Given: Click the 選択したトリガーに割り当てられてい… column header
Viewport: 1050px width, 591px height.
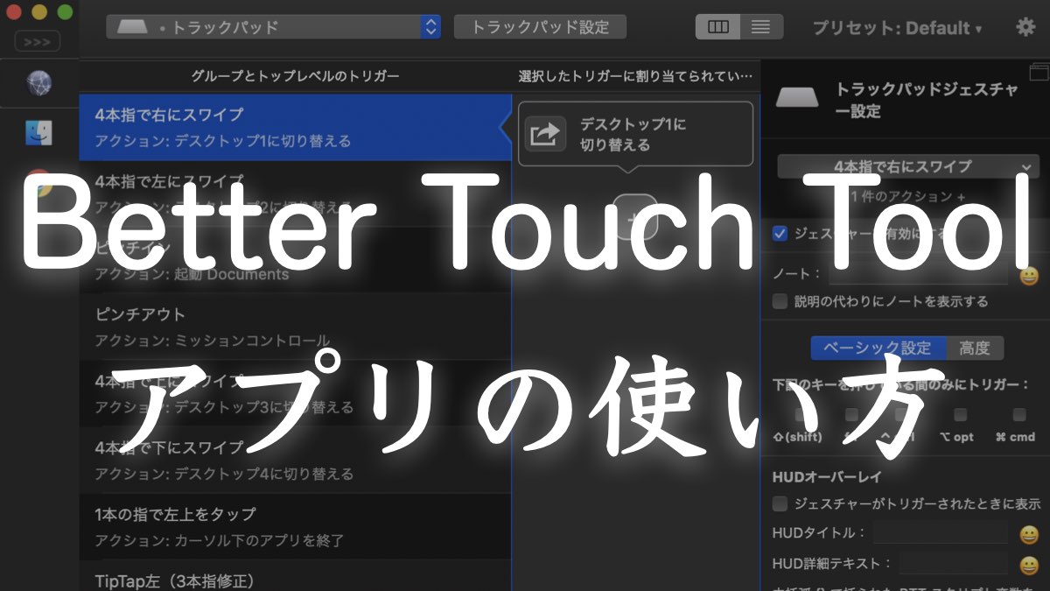Looking at the screenshot, I should 635,76.
